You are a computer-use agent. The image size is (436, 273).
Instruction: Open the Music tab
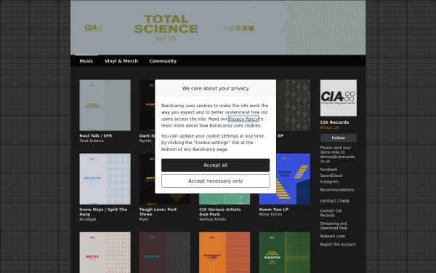[86, 60]
